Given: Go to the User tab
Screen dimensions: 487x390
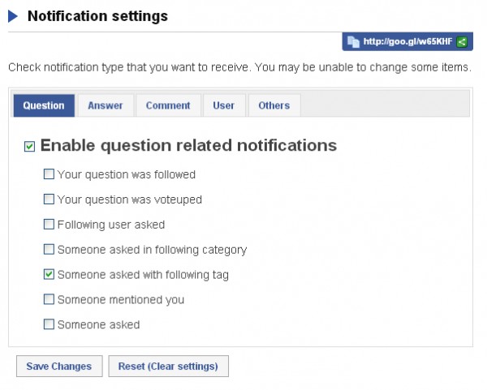Looking at the screenshot, I should (x=224, y=105).
